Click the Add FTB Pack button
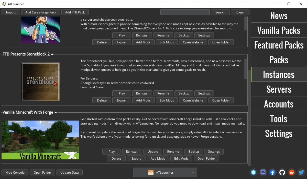Screen dimensions: 307x179 click(x=75, y=12)
